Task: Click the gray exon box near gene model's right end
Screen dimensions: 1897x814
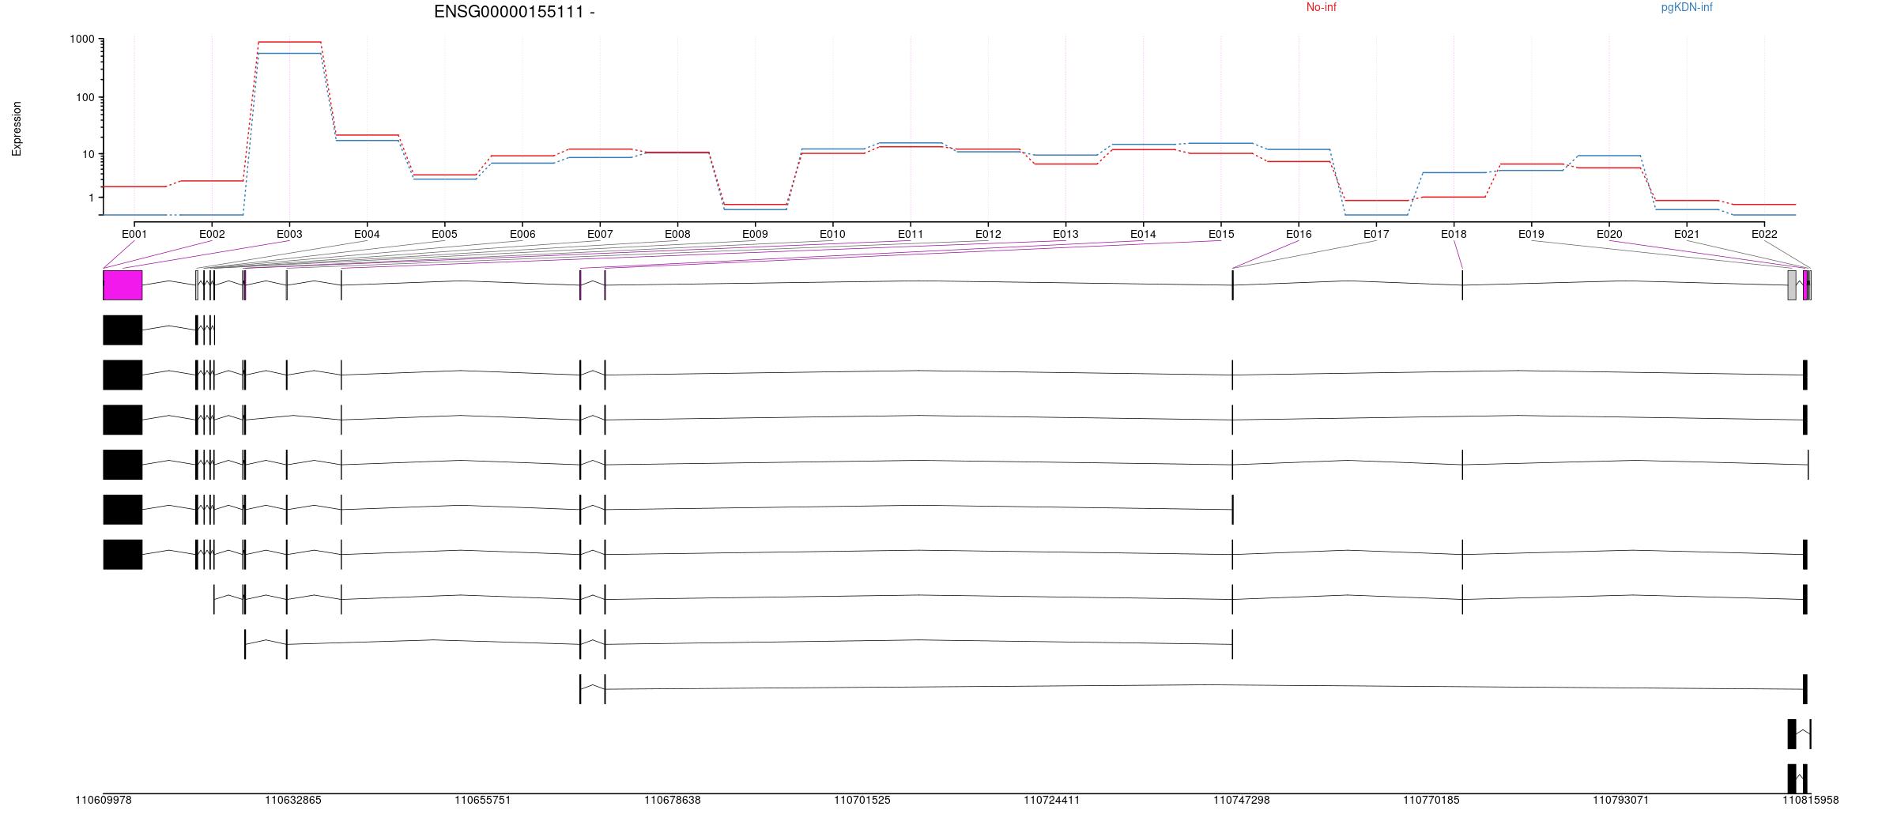Action: (1792, 285)
